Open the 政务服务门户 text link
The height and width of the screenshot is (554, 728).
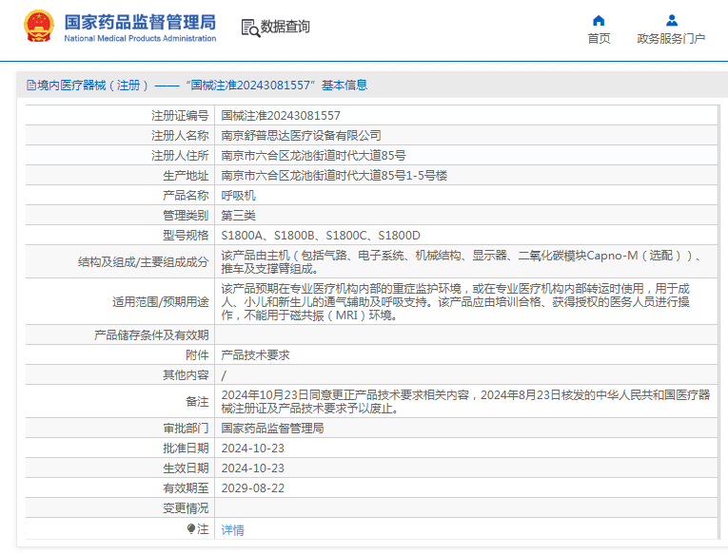tap(671, 39)
